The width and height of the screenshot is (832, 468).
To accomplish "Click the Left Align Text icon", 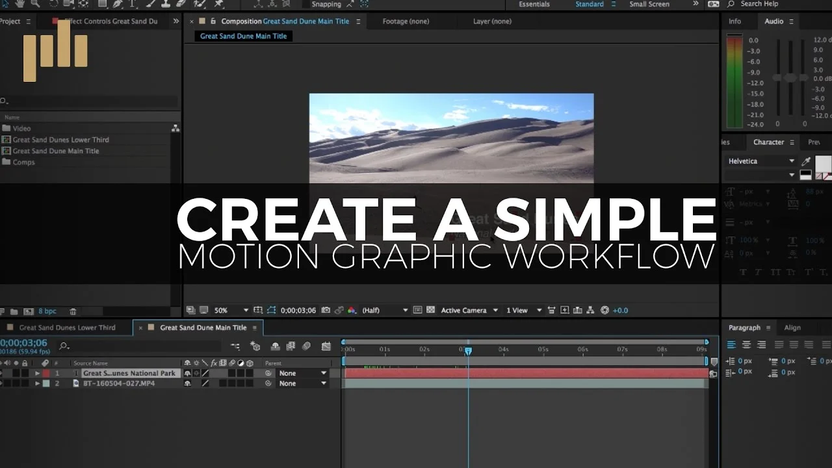I will tap(731, 344).
